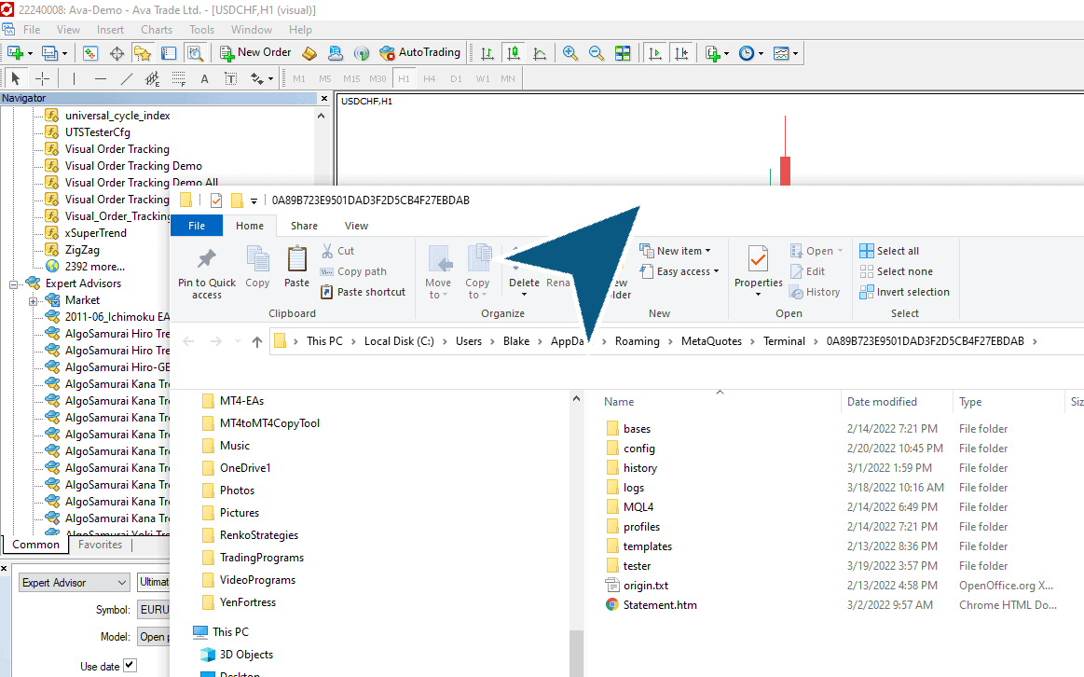Open the Tools menu
This screenshot has height=677, width=1084.
coord(202,30)
